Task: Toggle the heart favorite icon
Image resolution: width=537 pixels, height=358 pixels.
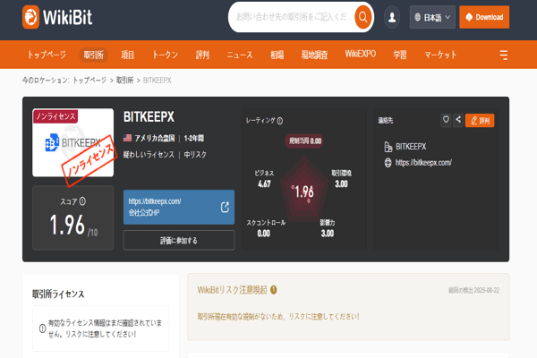Action: (446, 120)
